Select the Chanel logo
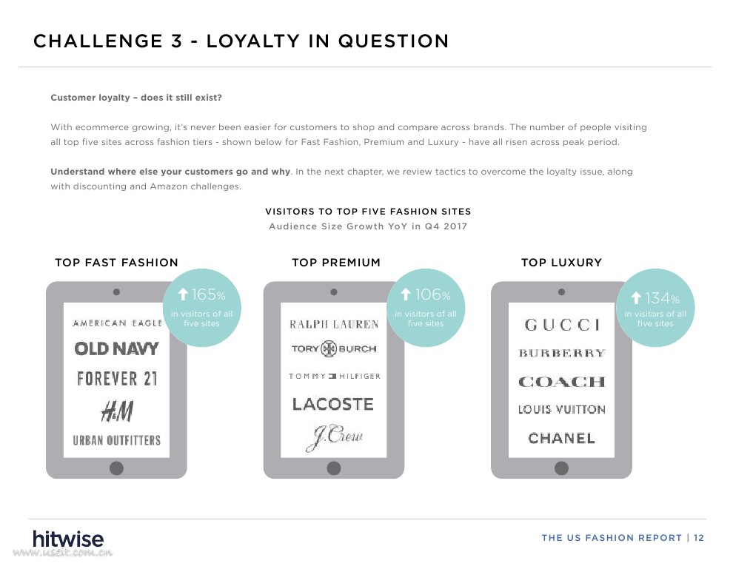Viewport: 733px width, 566px height. [x=561, y=438]
